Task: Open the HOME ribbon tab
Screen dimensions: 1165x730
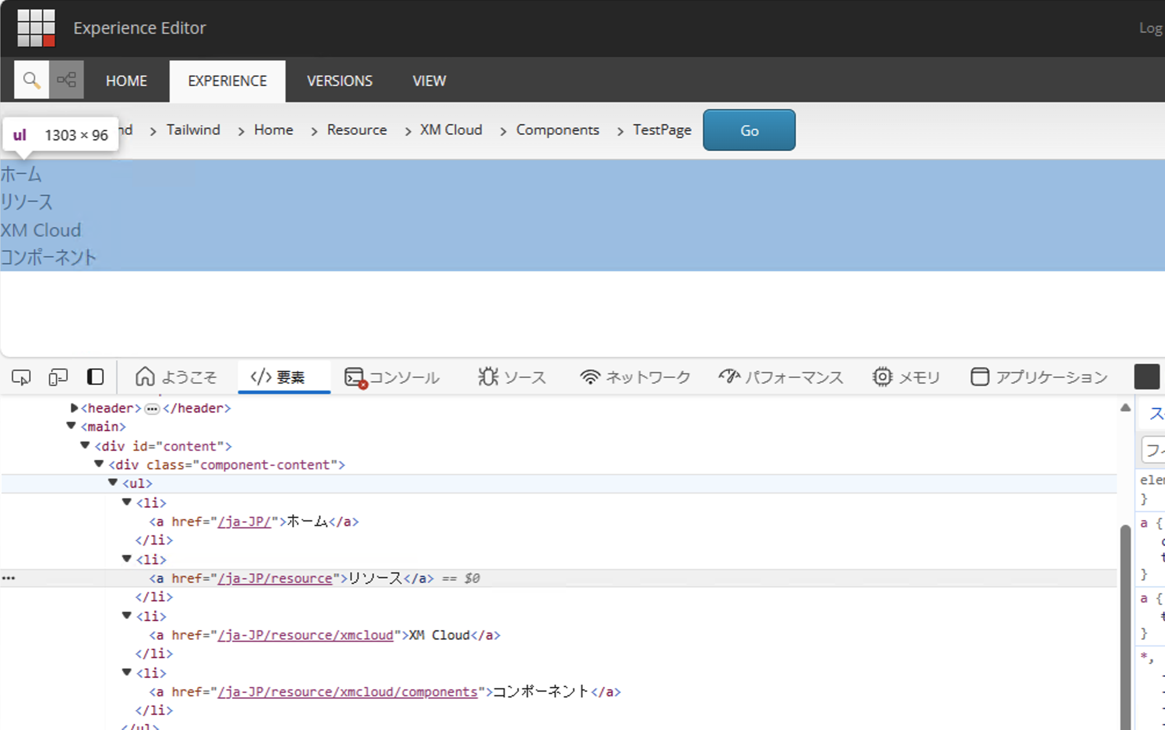Action: point(126,81)
